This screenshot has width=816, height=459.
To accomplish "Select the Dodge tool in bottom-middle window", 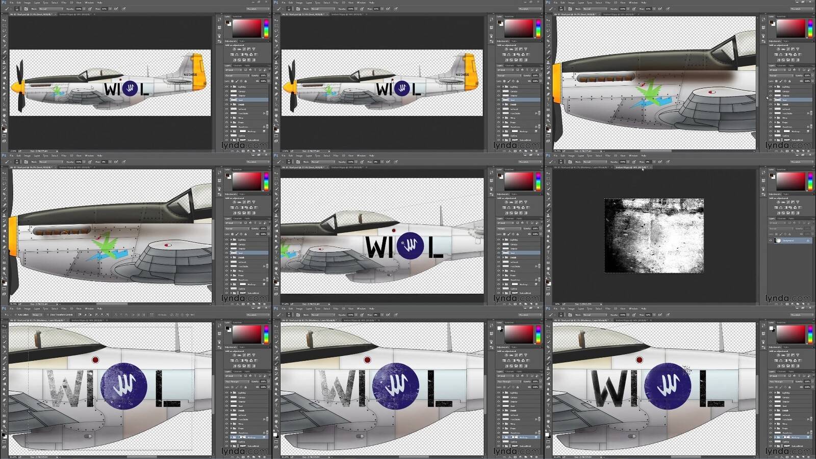I will [276, 395].
